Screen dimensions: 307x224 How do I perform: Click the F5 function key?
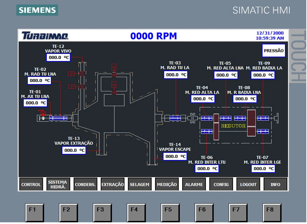pos(170,212)
